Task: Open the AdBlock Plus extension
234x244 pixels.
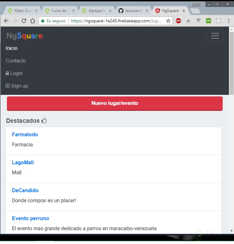Action: 178,21
